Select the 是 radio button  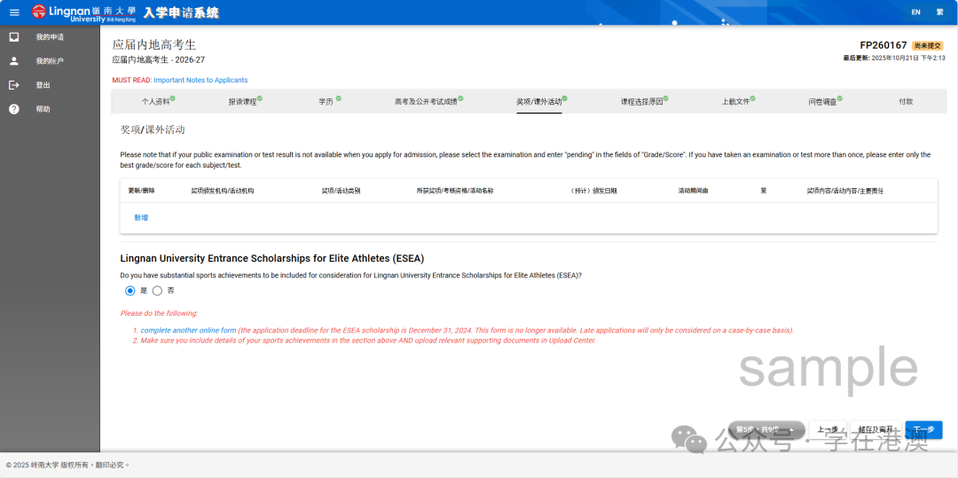pos(130,290)
